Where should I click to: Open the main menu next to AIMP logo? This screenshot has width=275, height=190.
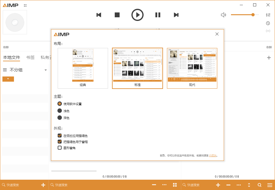pos(25,5)
